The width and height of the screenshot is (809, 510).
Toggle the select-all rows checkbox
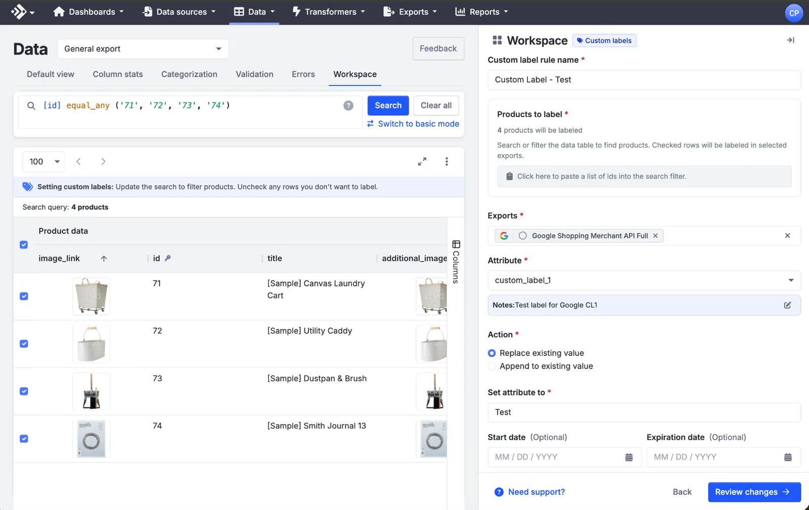pos(24,245)
